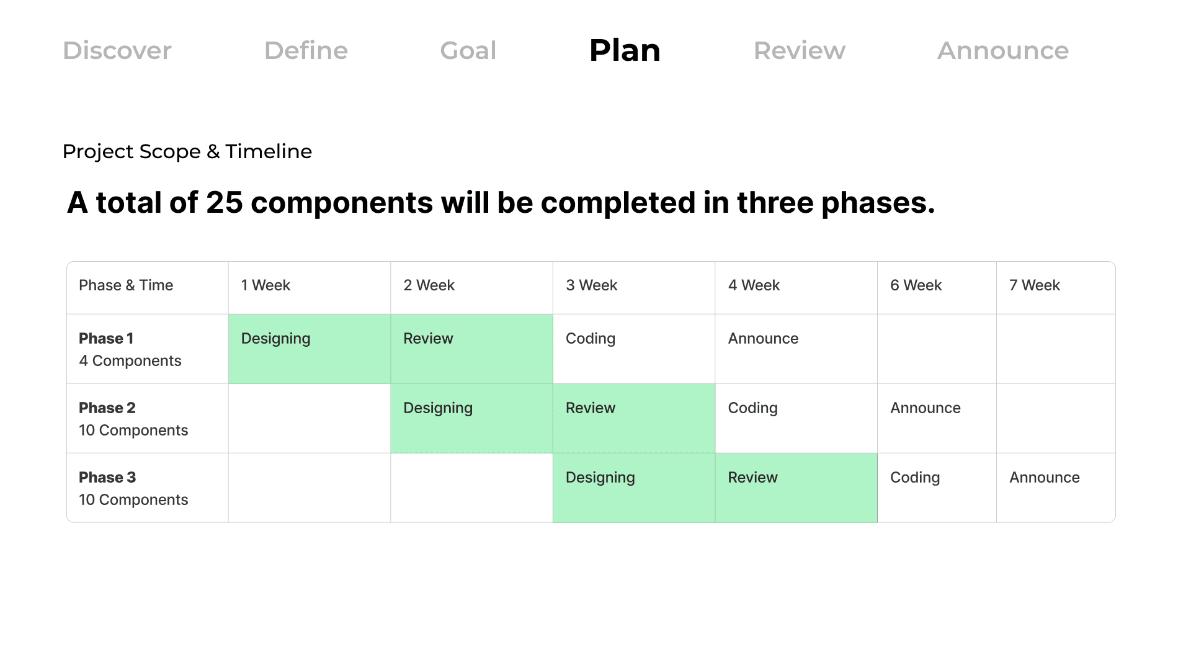The image size is (1191, 670).
Task: Select Phase 3 green Designing cell
Action: [634, 488]
